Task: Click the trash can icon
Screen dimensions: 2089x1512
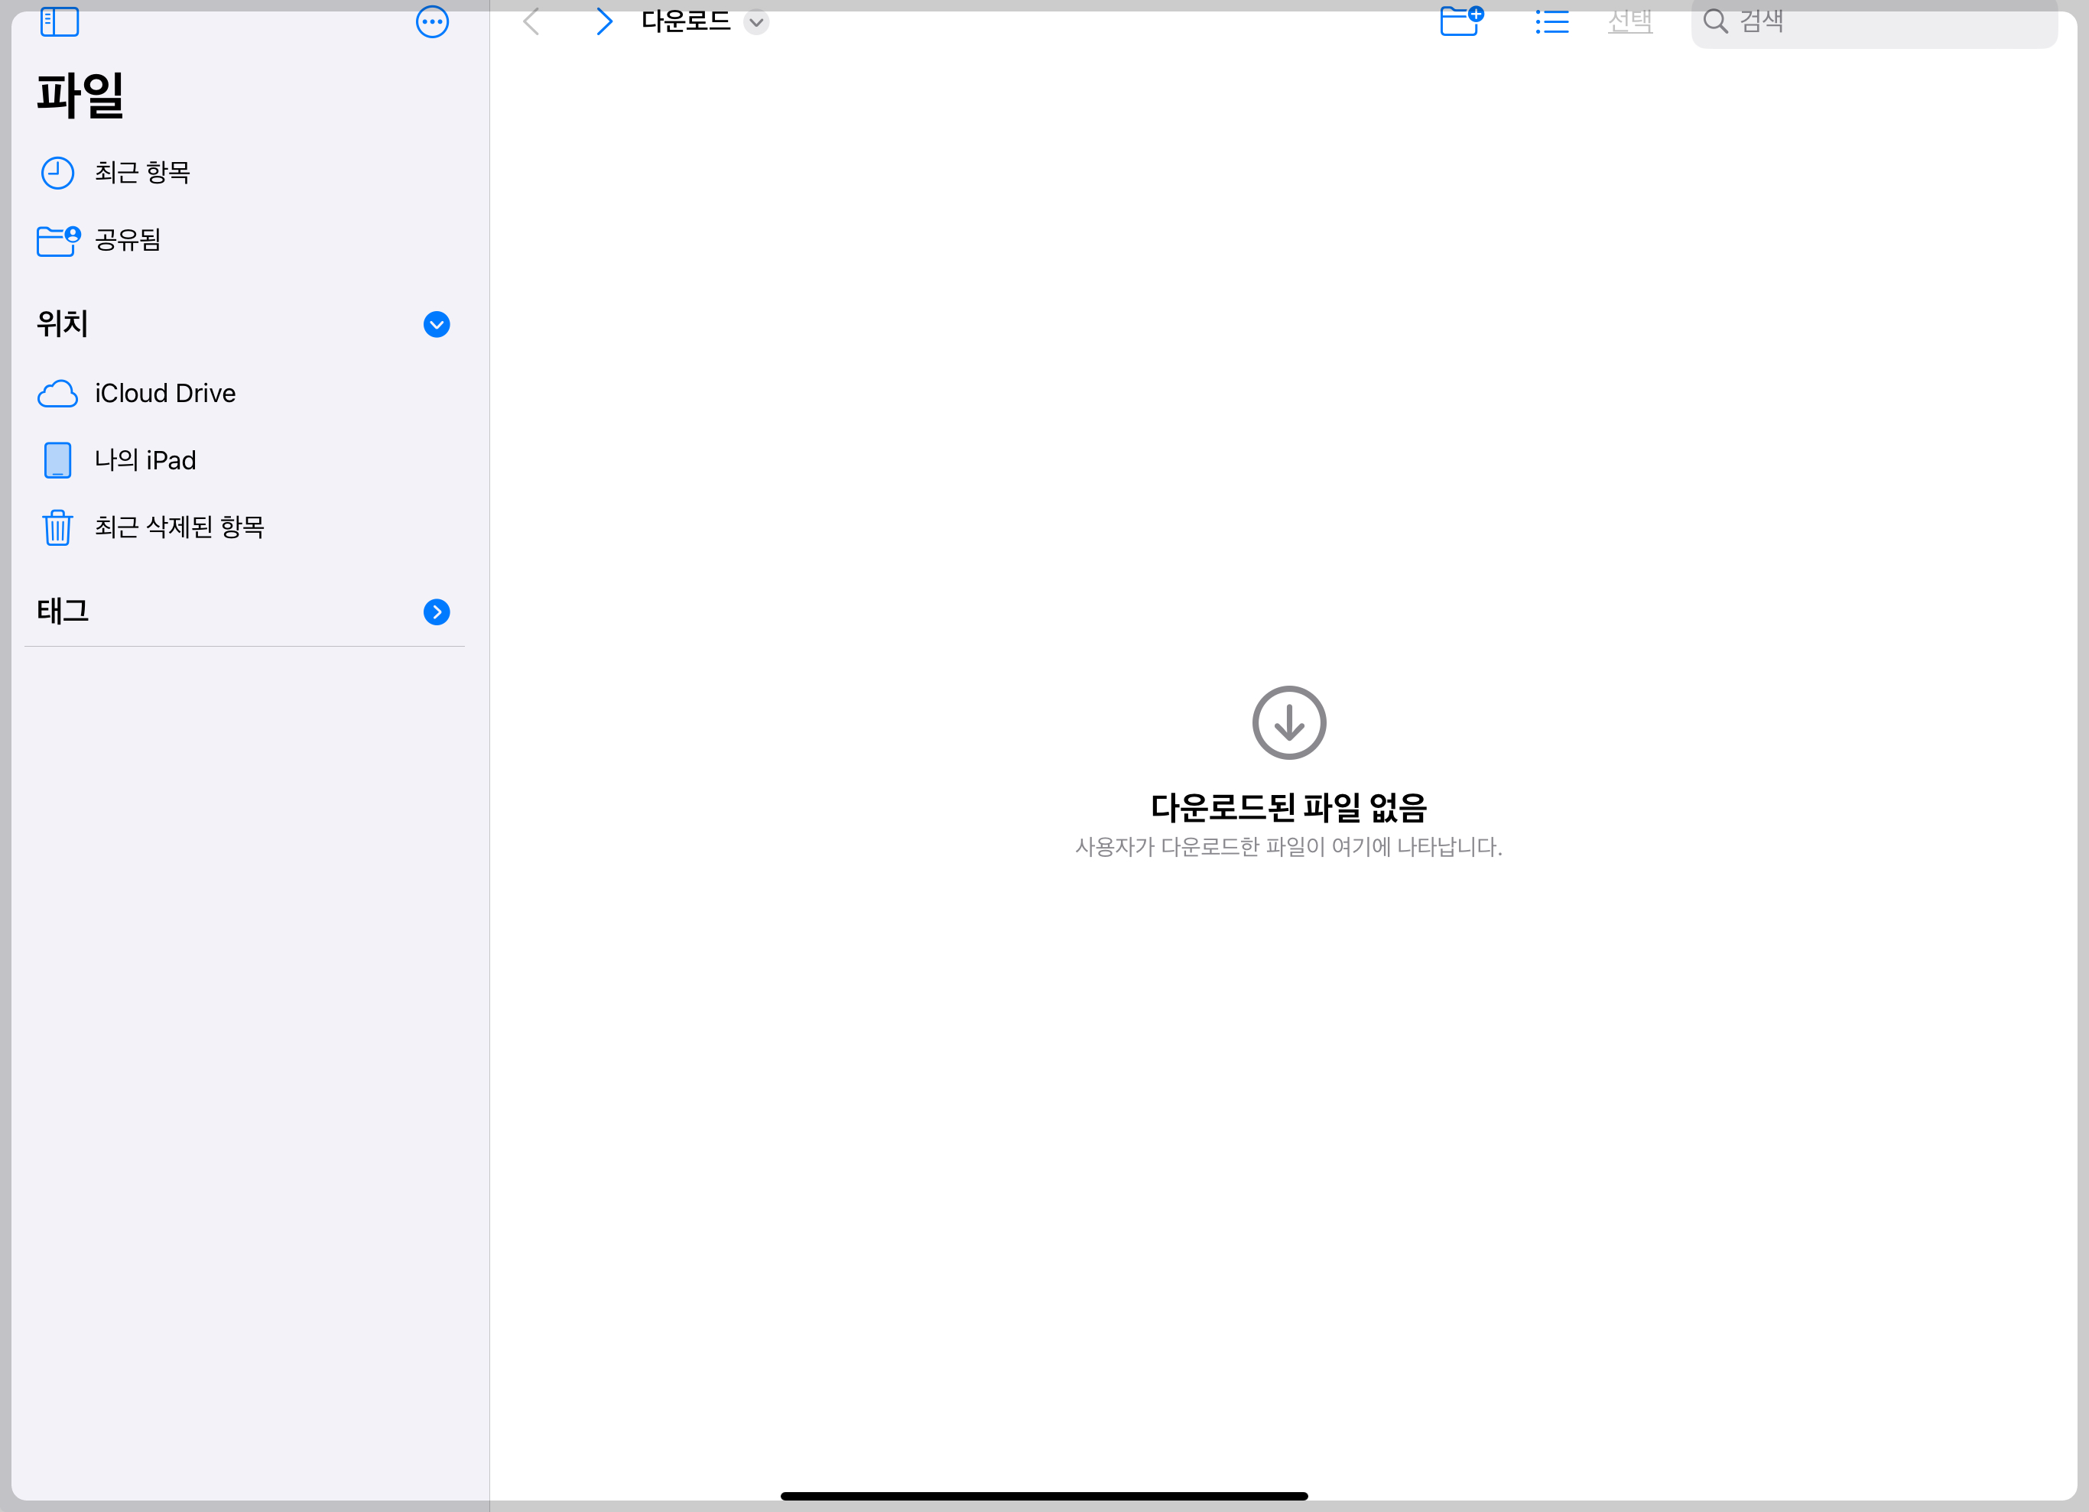Action: (57, 527)
